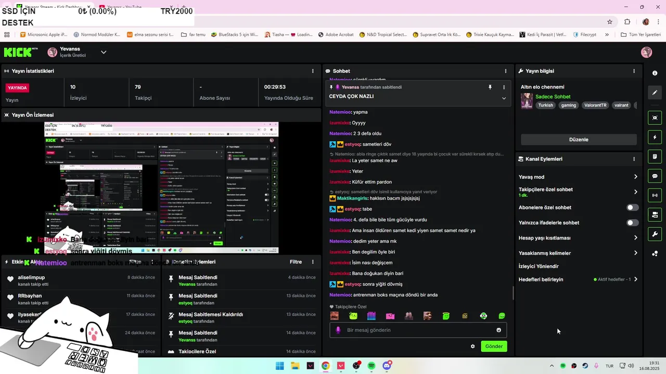Open fav temu bookmark folder
The height and width of the screenshot is (374, 666).
[193, 35]
